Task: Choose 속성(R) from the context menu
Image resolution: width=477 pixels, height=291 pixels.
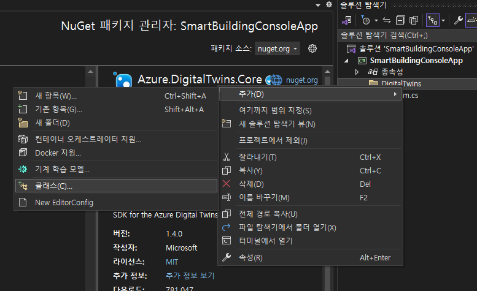Action: pos(311,258)
